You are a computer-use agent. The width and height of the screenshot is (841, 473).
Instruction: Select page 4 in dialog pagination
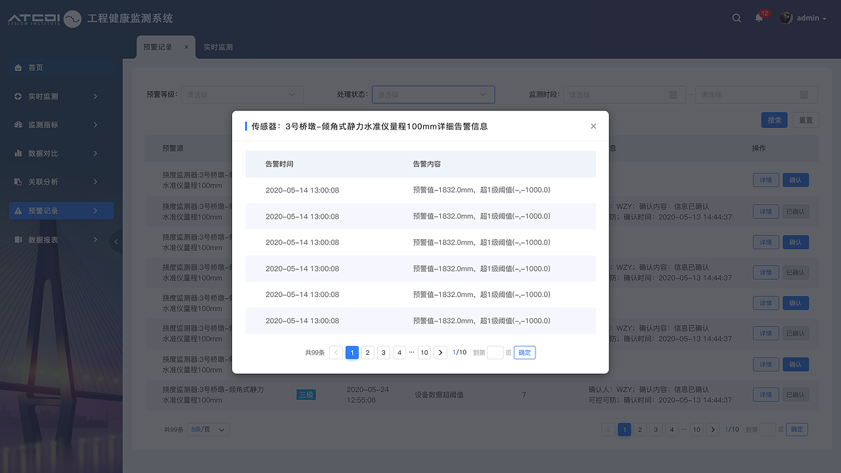click(399, 353)
